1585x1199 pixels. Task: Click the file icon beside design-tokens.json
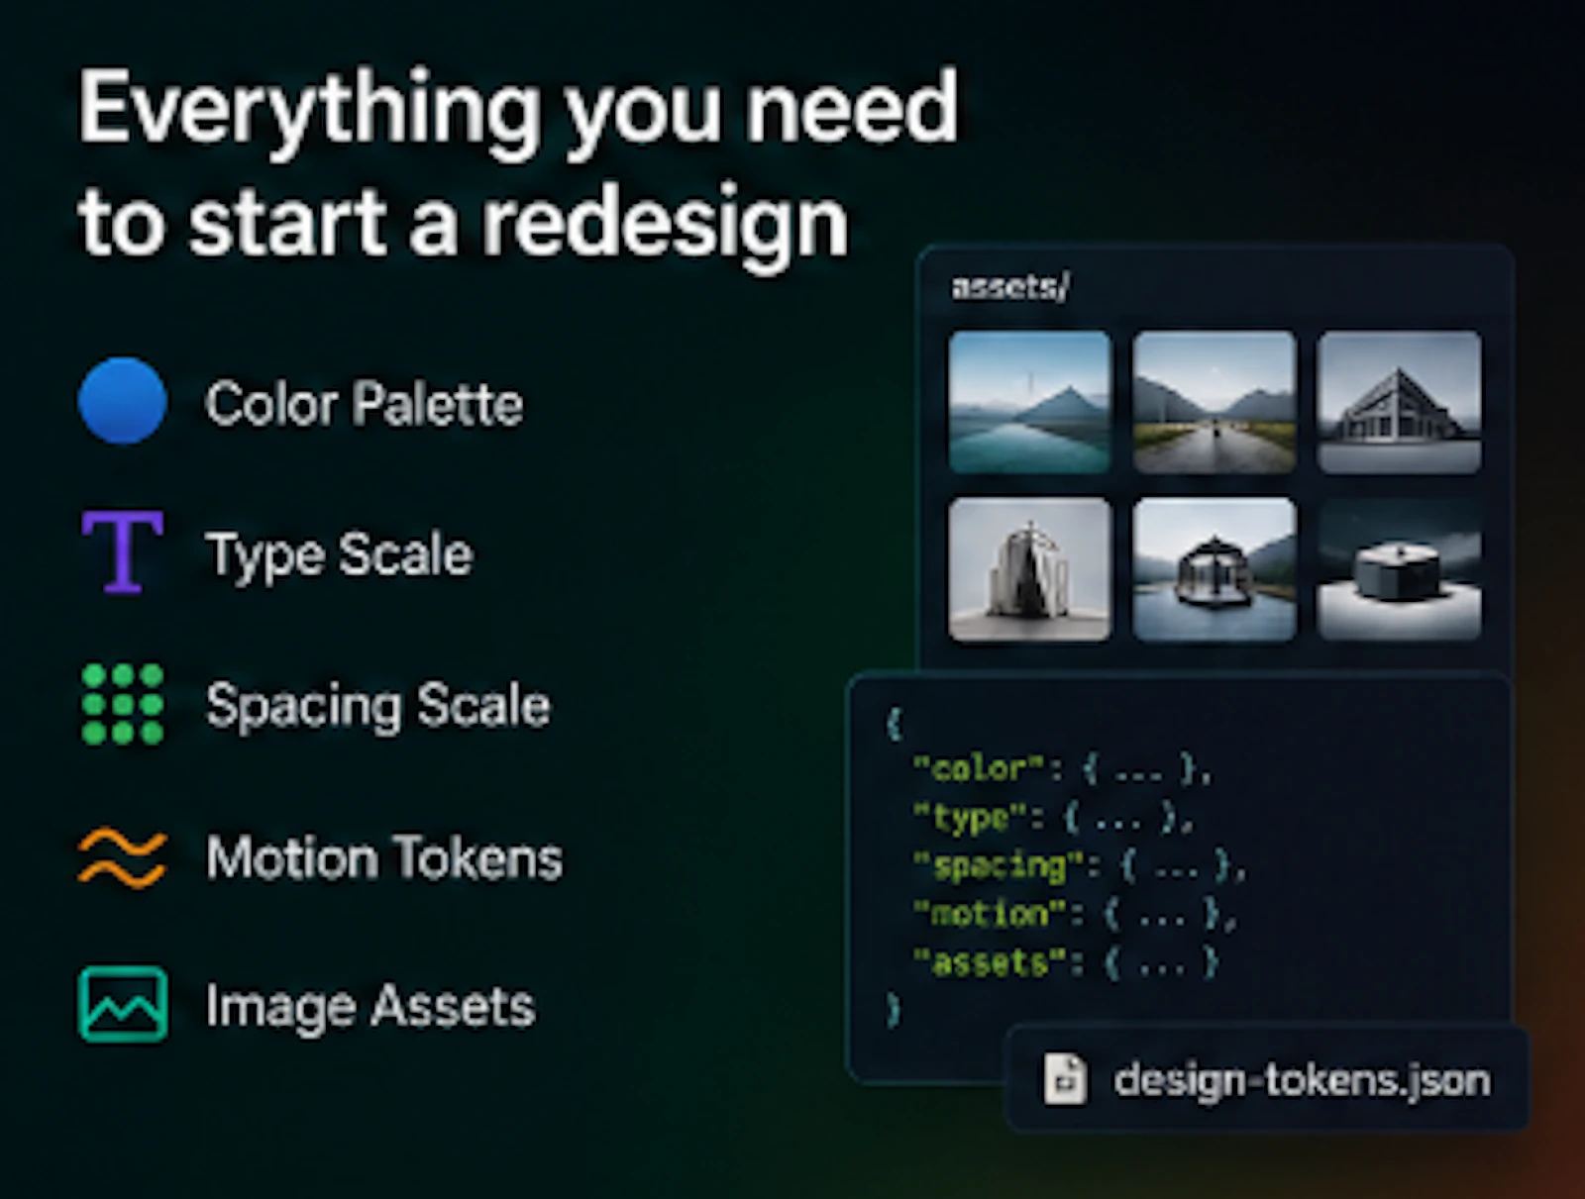1065,1079
